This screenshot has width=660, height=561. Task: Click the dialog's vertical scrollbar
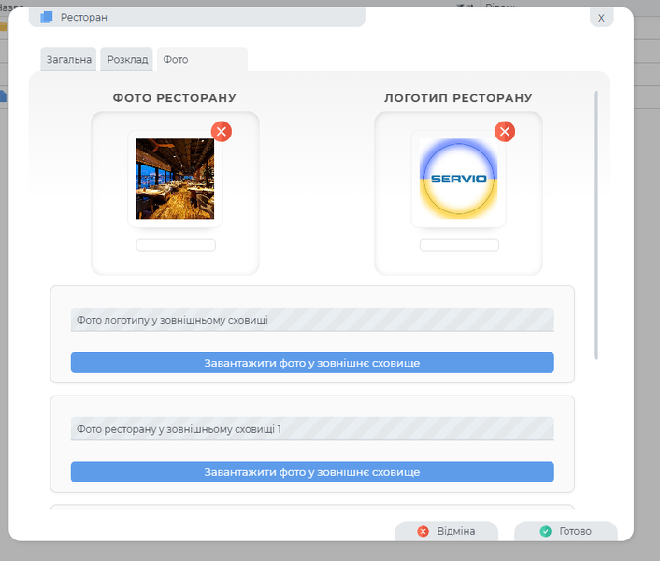[x=595, y=224]
